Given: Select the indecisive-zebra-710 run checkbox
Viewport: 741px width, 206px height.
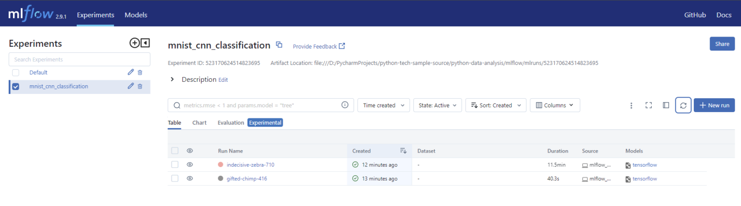Looking at the screenshot, I should point(175,165).
